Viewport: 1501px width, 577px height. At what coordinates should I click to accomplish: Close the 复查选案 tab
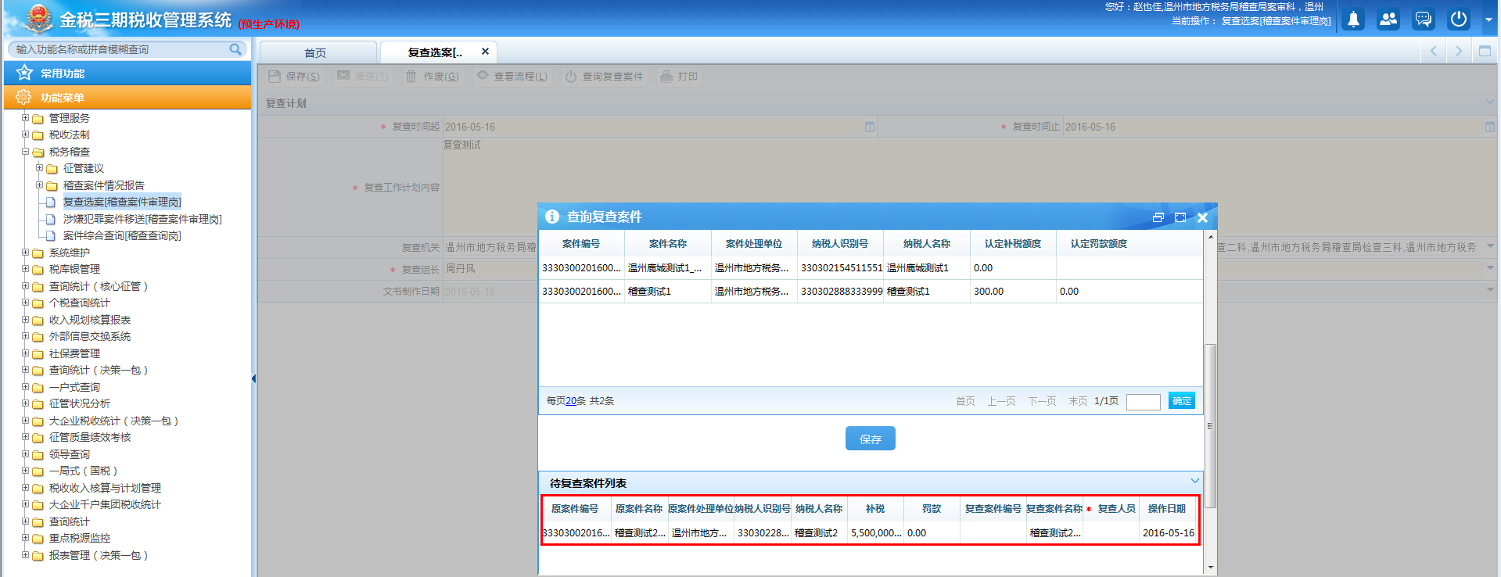(485, 52)
